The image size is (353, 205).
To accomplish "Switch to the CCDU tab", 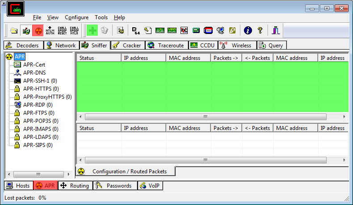I will (203, 45).
